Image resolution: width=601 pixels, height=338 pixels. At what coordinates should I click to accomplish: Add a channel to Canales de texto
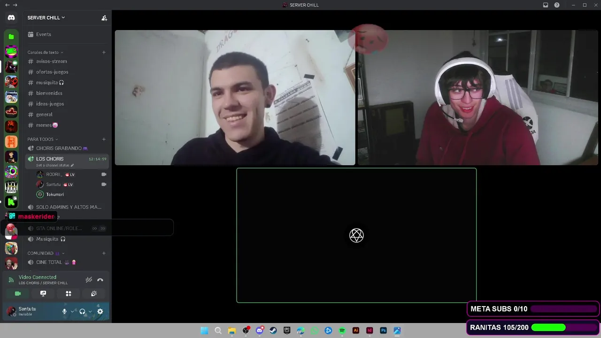click(x=104, y=53)
